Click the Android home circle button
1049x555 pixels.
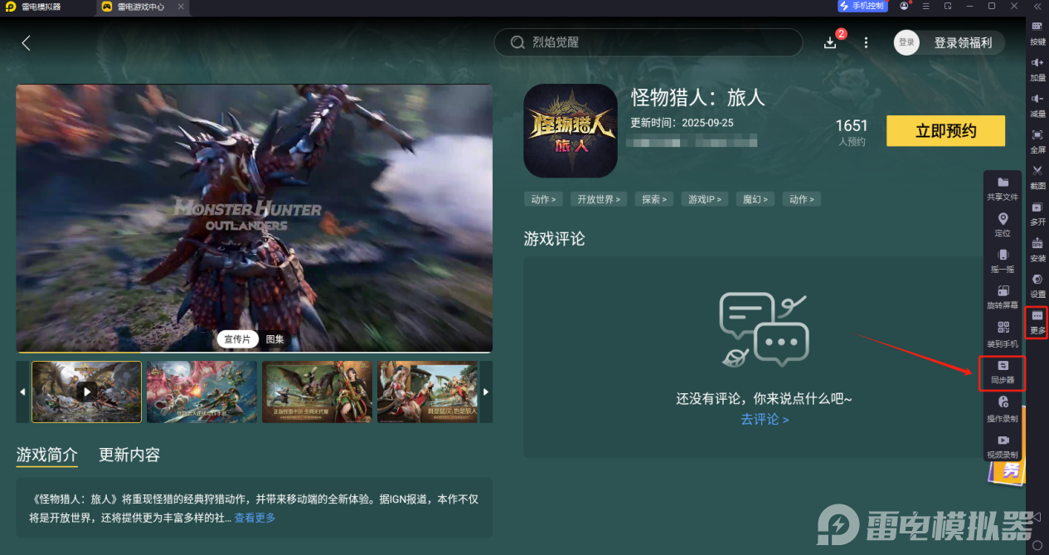1037,546
